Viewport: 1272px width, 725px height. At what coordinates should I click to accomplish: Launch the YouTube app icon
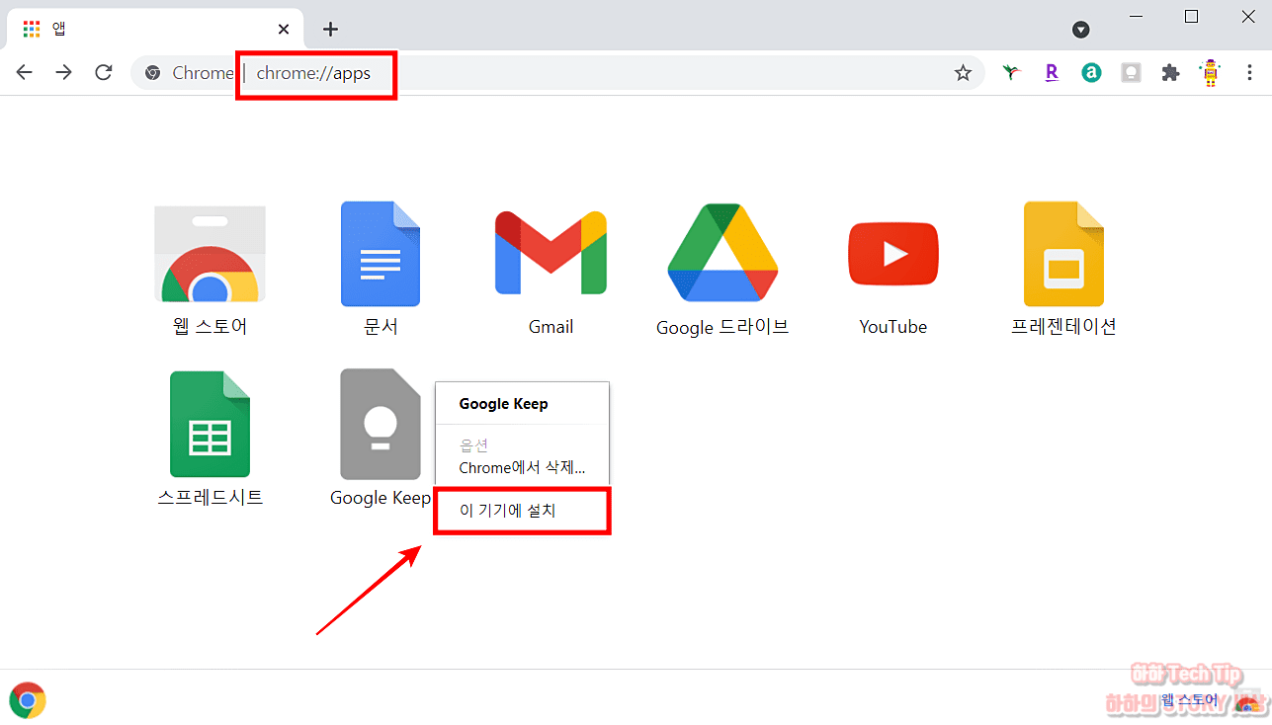893,254
